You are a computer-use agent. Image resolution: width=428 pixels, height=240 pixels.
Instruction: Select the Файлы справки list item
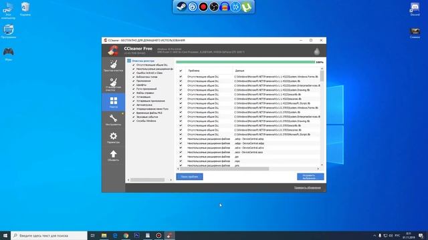[145, 93]
